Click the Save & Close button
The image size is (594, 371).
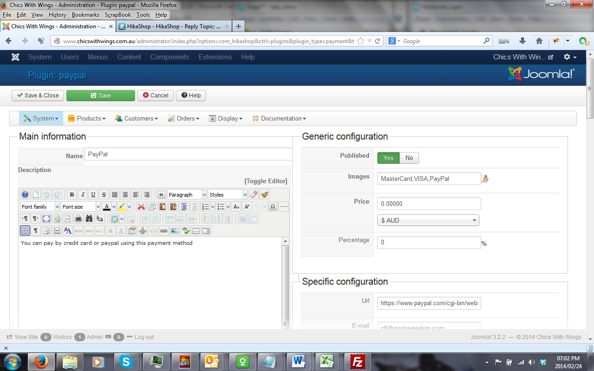[x=38, y=96]
